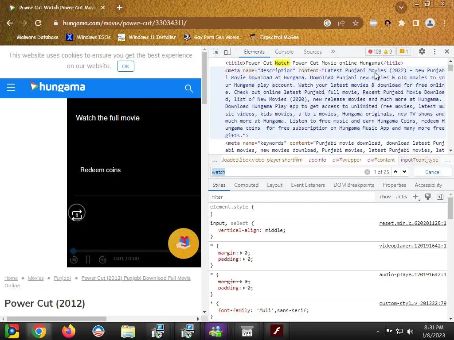Toggle the rendering emulations paintbrush icon
This screenshot has height=340, width=454.
tap(428, 197)
